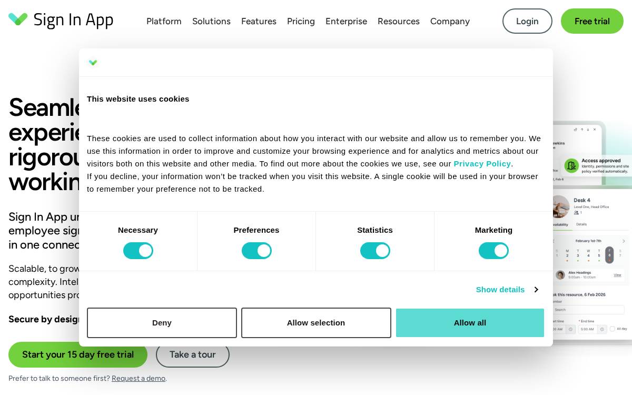
Task: Click the 'This website uses cookies' heading
Action: (x=138, y=99)
